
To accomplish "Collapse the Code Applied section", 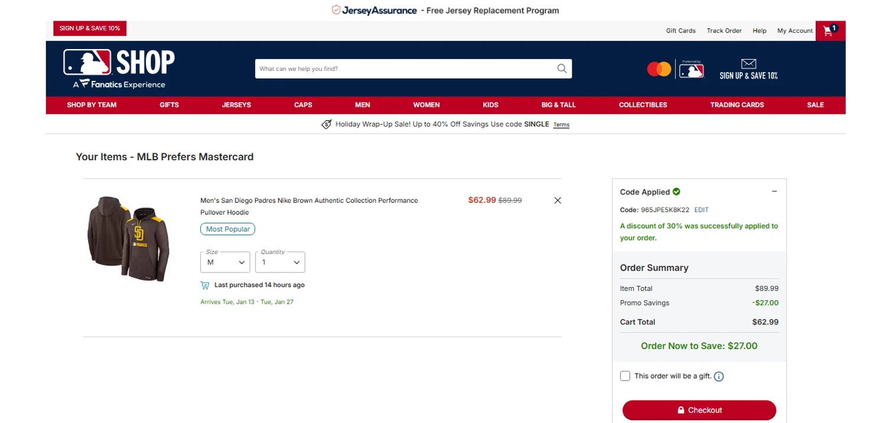I will 774,191.
